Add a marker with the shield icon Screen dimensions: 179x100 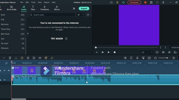tap(131, 58)
